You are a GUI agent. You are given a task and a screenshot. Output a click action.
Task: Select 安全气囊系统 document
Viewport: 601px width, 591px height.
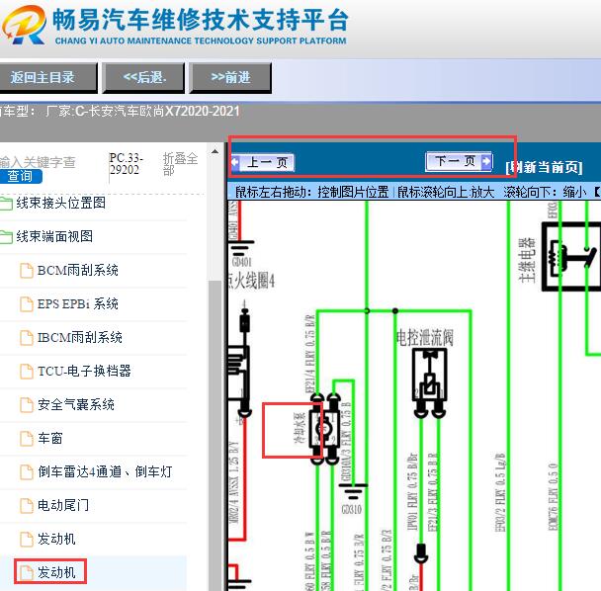point(76,404)
